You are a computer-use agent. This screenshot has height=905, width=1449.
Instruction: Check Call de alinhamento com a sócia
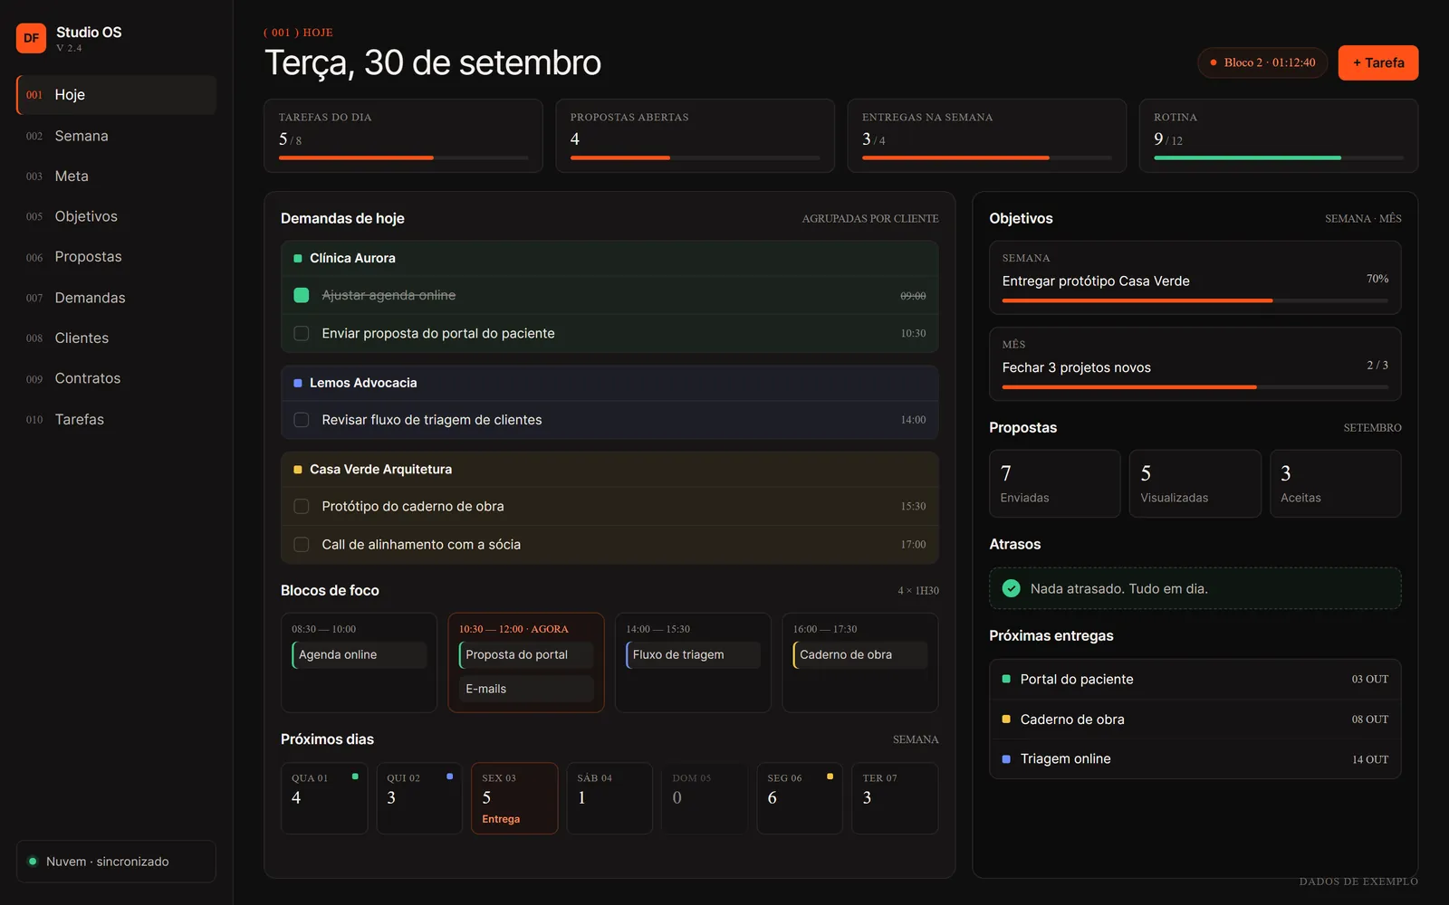(x=302, y=544)
